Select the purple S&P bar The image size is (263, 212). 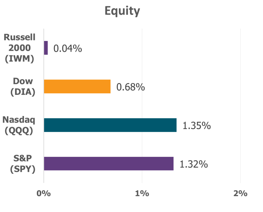(x=108, y=164)
